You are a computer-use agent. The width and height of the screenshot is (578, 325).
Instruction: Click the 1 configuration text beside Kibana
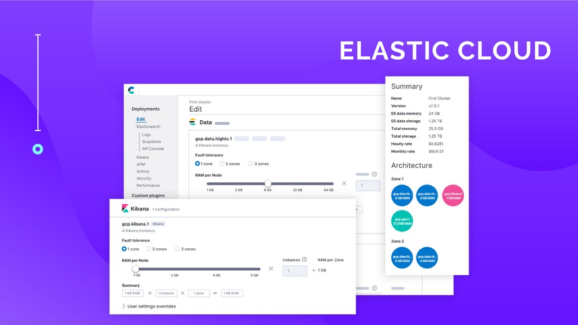[x=166, y=209]
